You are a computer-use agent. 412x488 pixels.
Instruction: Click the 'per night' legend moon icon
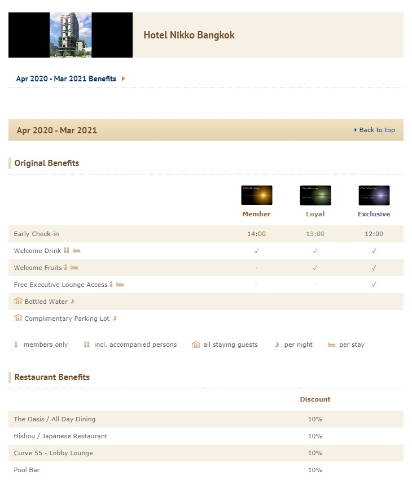[277, 345]
